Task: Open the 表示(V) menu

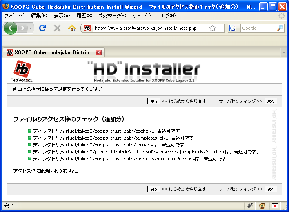Action: 62,16
